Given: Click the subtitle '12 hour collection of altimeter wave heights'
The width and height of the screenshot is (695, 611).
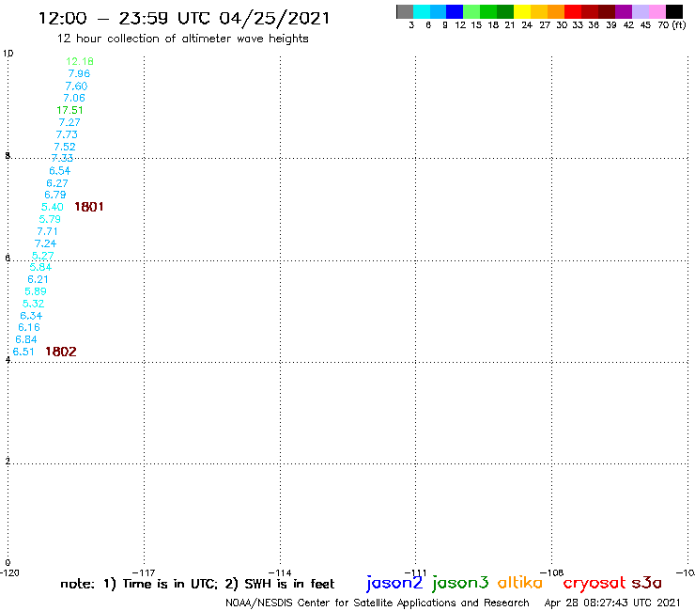Looking at the screenshot, I should point(182,39).
